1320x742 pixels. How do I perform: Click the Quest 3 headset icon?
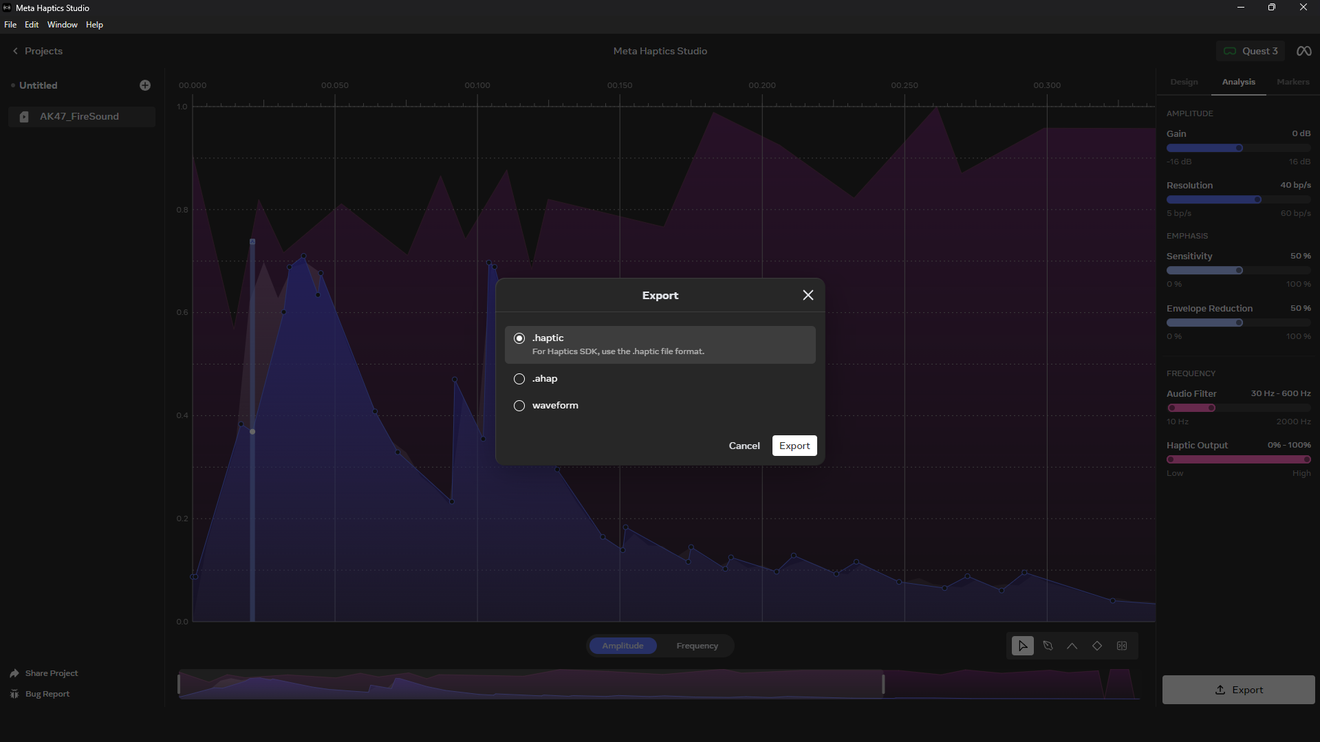tap(1230, 51)
